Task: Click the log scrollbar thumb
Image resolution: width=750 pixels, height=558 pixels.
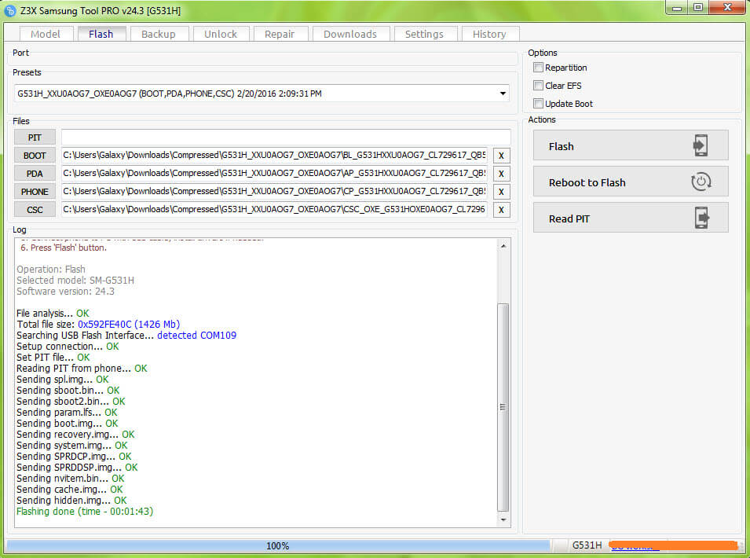Action: (x=503, y=407)
